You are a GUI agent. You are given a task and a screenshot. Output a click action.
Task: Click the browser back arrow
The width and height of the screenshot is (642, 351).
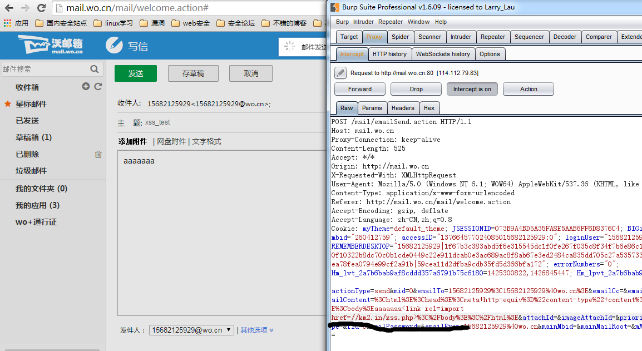[x=9, y=8]
